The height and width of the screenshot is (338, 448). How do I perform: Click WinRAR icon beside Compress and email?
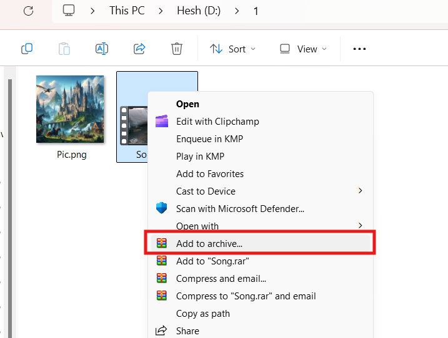(162, 278)
